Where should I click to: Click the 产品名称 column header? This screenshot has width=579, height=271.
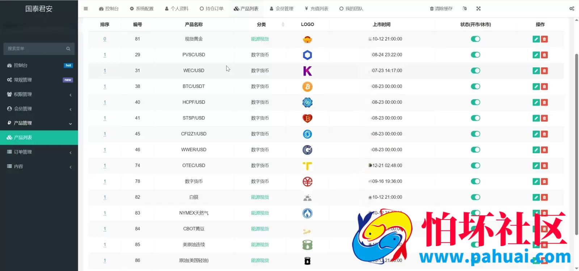[194, 25]
